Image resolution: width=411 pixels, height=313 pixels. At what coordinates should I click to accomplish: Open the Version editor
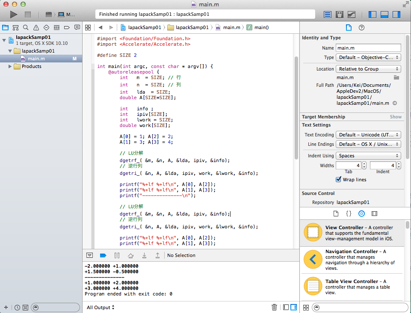[x=352, y=15]
